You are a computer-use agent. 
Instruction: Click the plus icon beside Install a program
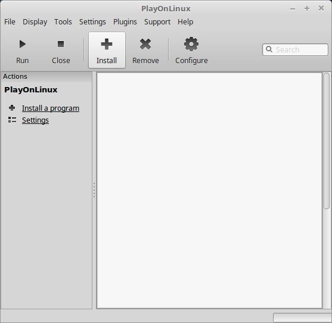pos(12,108)
